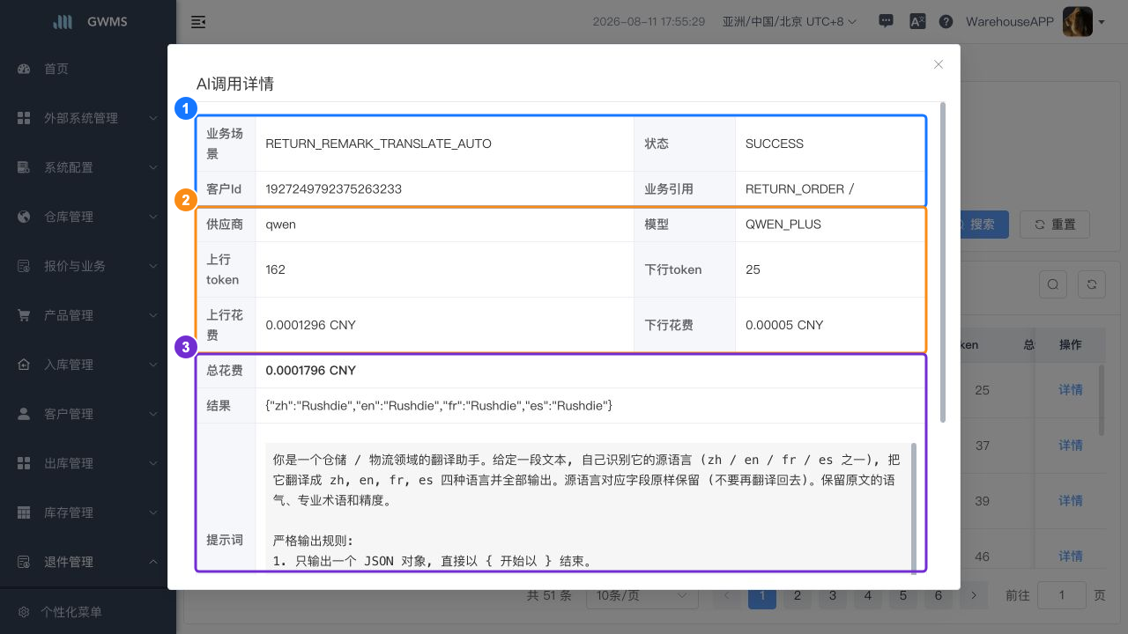Click the 仓库管理 icon
The height and width of the screenshot is (634, 1128).
24,217
